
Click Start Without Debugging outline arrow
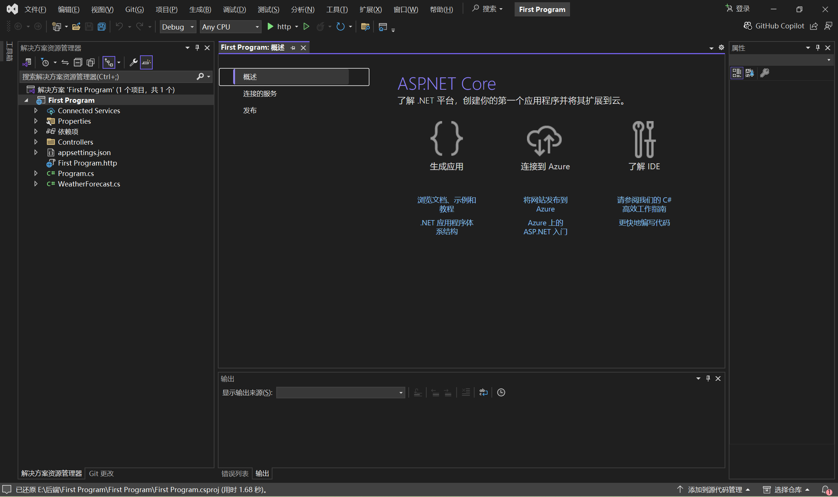click(306, 27)
